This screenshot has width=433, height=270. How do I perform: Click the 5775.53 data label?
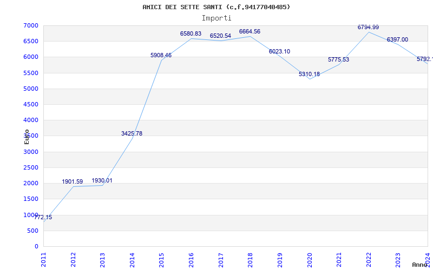coord(339,60)
